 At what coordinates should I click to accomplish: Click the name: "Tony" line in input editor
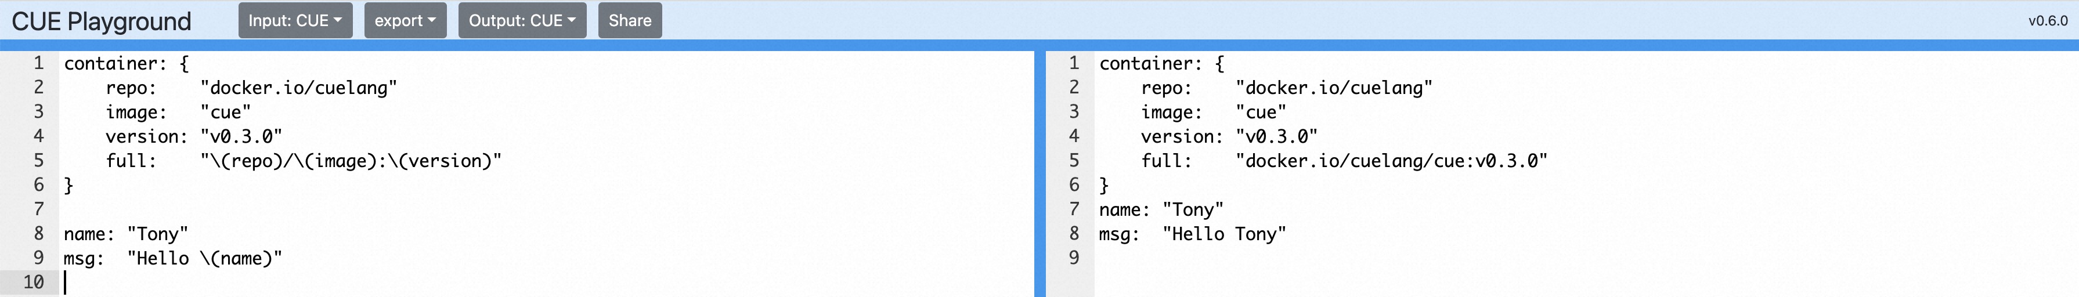[126, 234]
